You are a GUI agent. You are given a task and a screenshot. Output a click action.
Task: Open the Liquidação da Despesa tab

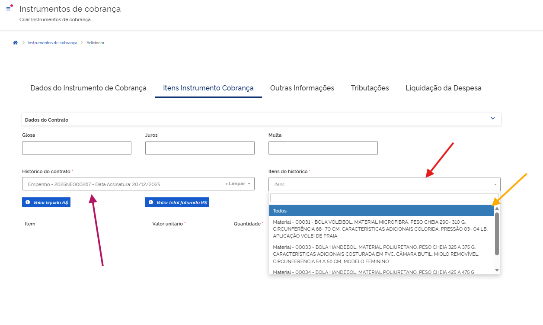[x=443, y=88]
